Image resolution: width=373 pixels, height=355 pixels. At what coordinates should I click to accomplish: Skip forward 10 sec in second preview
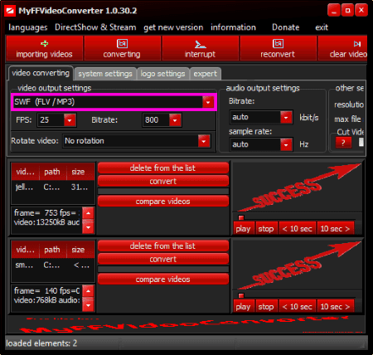336,307
